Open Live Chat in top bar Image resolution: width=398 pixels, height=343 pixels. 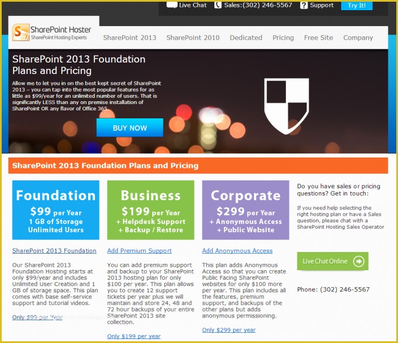pos(193,5)
